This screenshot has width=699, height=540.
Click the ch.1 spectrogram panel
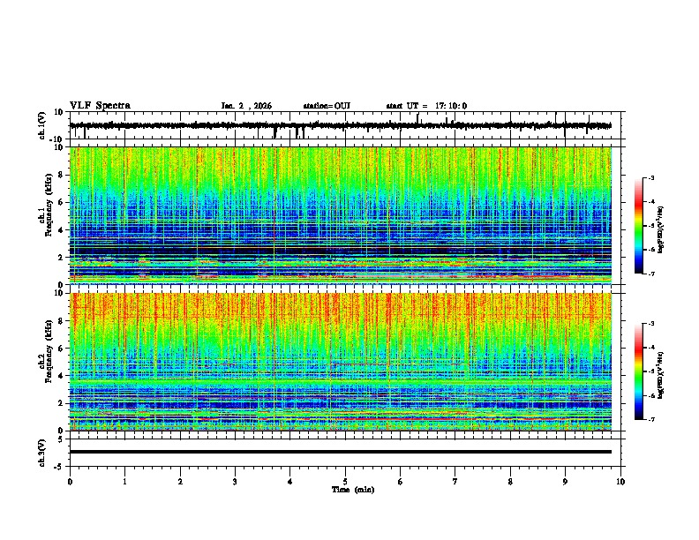click(341, 215)
